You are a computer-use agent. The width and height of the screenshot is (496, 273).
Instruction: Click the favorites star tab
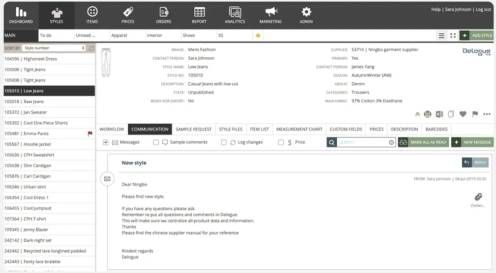[258, 36]
